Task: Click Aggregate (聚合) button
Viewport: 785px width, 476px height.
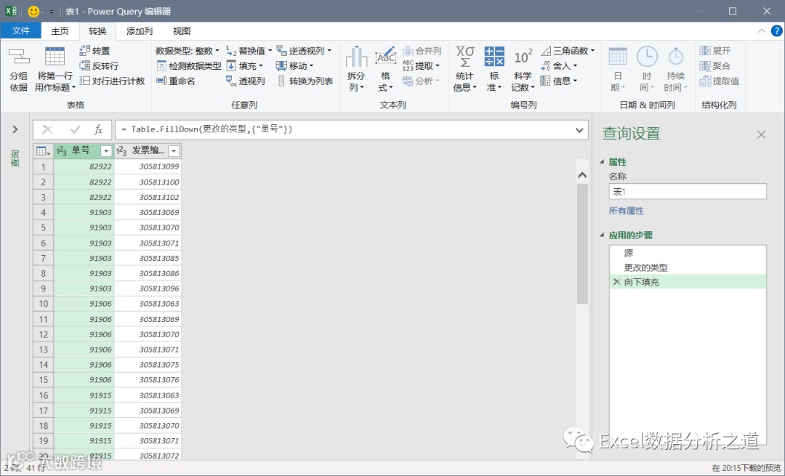Action: [715, 65]
